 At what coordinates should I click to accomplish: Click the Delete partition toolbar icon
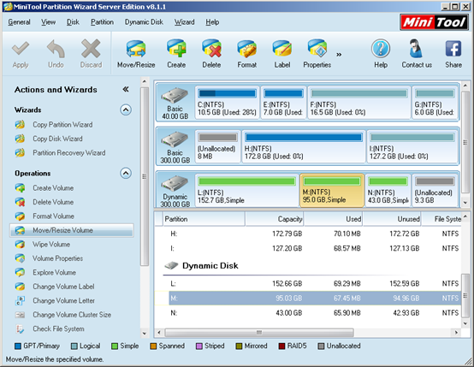click(211, 49)
